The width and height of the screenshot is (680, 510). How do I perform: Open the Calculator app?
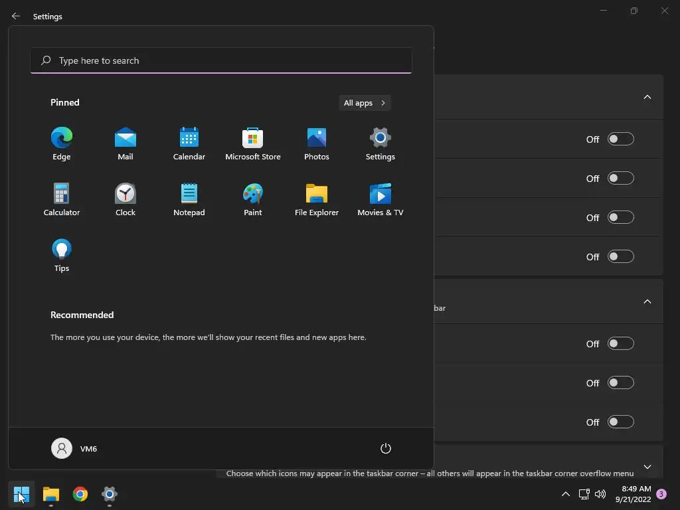click(x=62, y=199)
